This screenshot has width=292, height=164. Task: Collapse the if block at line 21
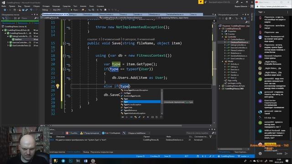point(64,69)
